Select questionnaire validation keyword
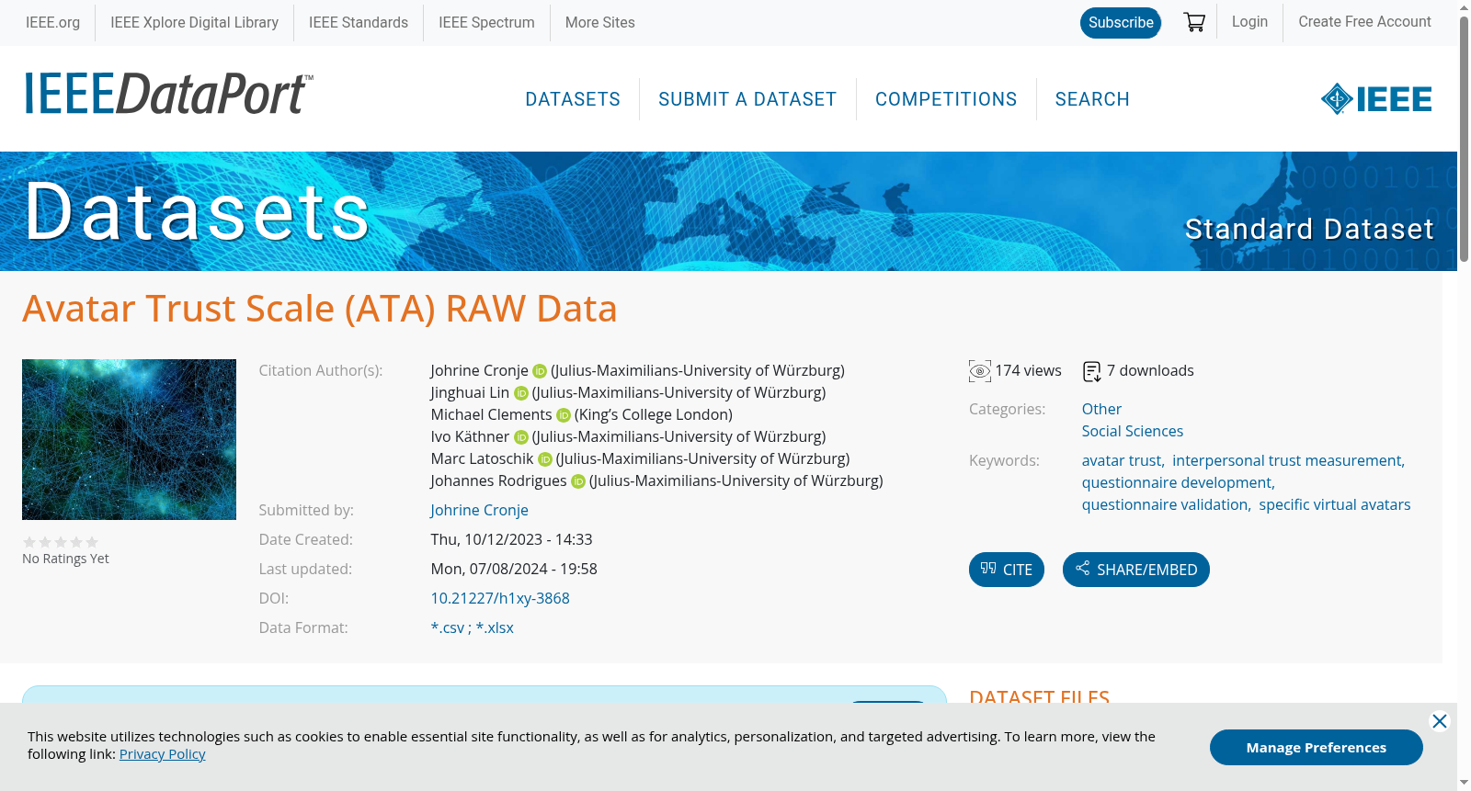The image size is (1471, 791). tap(1165, 504)
